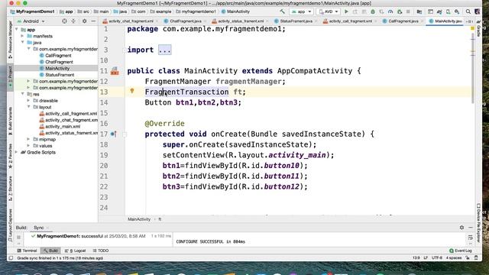
Task: Collapse the app module tree node
Action: point(17,30)
